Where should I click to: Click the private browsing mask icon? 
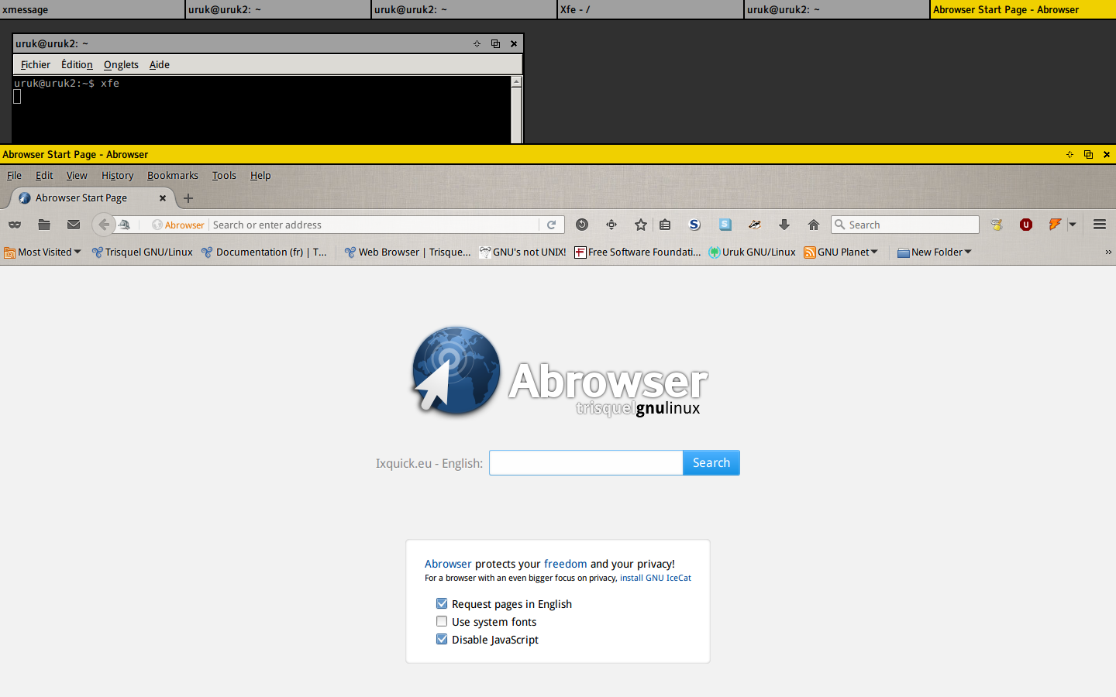point(15,225)
